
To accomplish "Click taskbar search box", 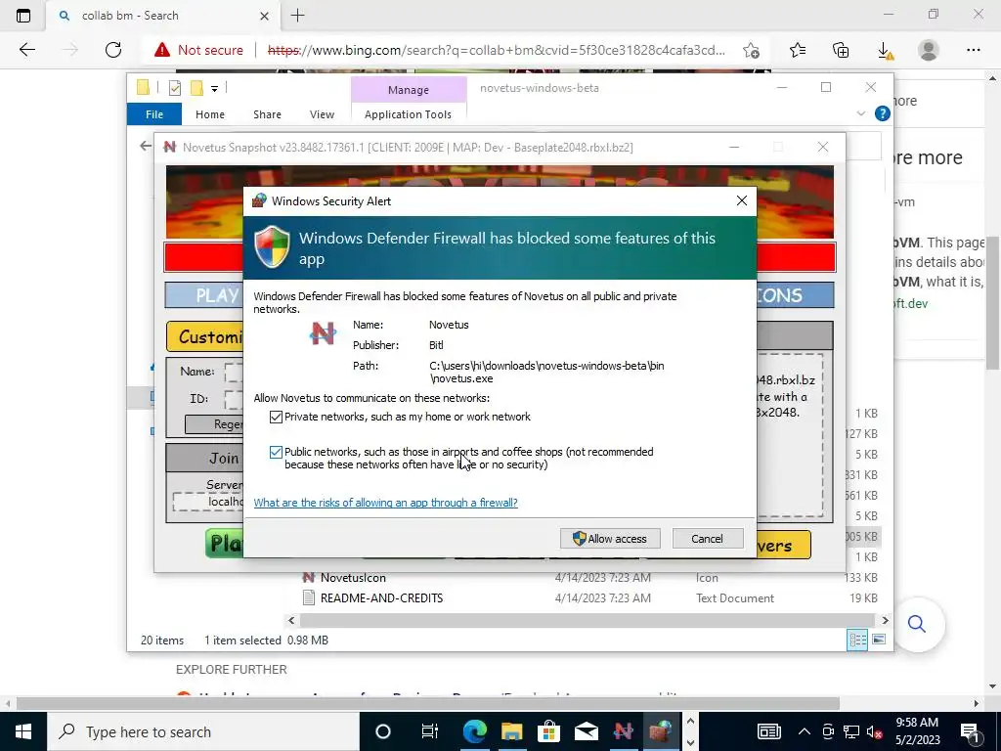I will [x=203, y=731].
